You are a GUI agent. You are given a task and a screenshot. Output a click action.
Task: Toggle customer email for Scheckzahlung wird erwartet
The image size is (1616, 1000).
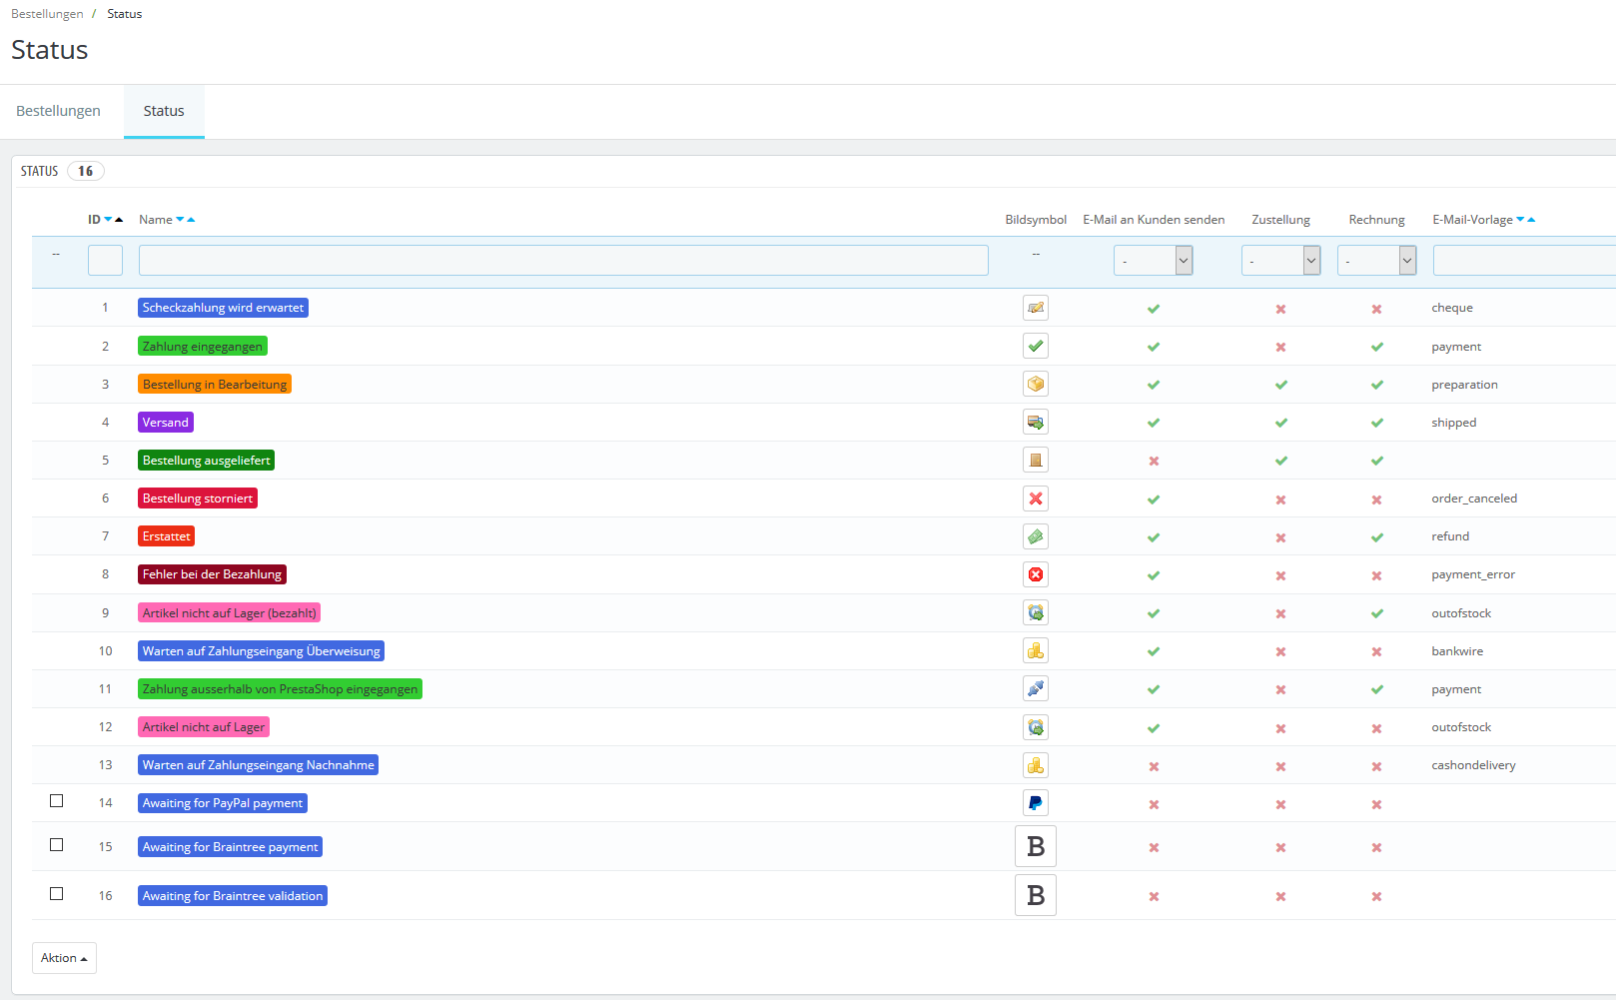(x=1154, y=309)
